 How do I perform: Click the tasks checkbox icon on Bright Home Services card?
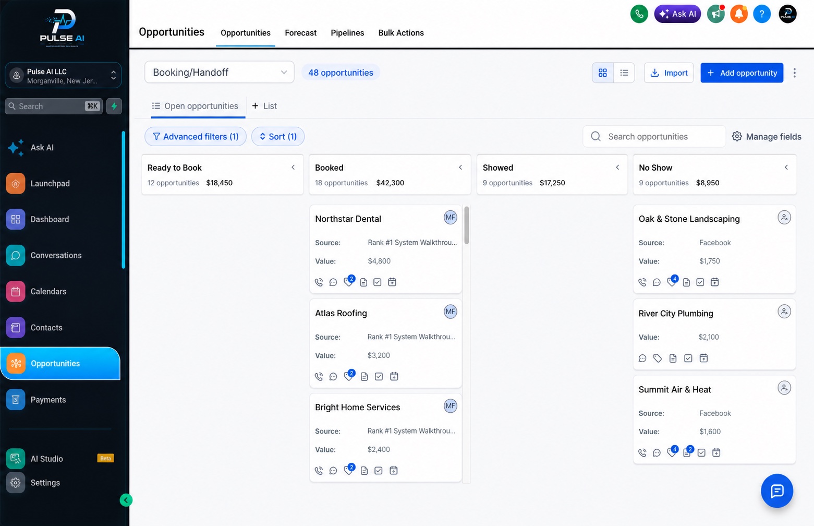coord(379,471)
